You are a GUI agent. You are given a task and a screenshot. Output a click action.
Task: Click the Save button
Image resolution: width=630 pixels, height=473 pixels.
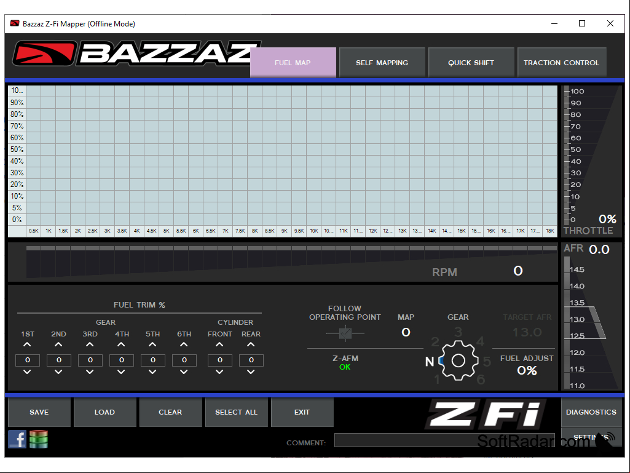pos(39,412)
